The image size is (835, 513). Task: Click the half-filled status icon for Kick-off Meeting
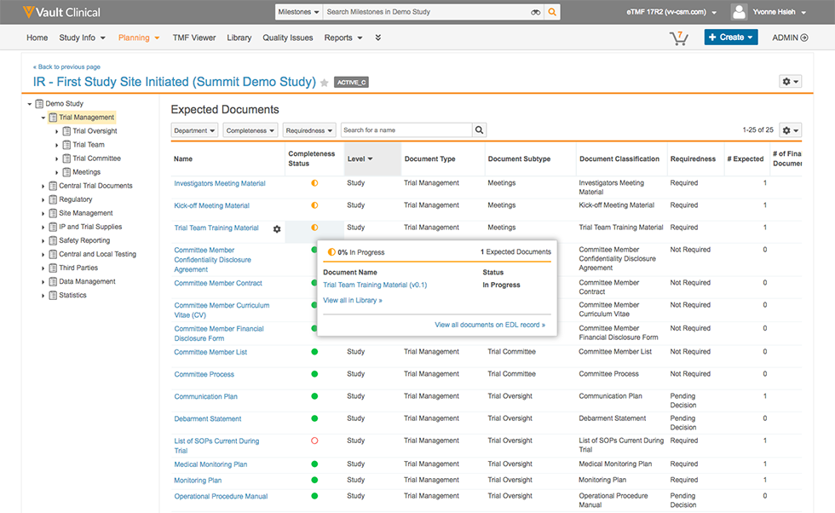pos(314,205)
